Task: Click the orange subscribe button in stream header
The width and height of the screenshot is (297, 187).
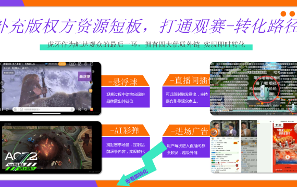Action: tap(62, 64)
